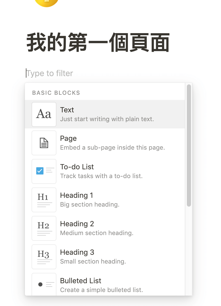Choose "Bulleted List" from the menu

[x=80, y=281]
